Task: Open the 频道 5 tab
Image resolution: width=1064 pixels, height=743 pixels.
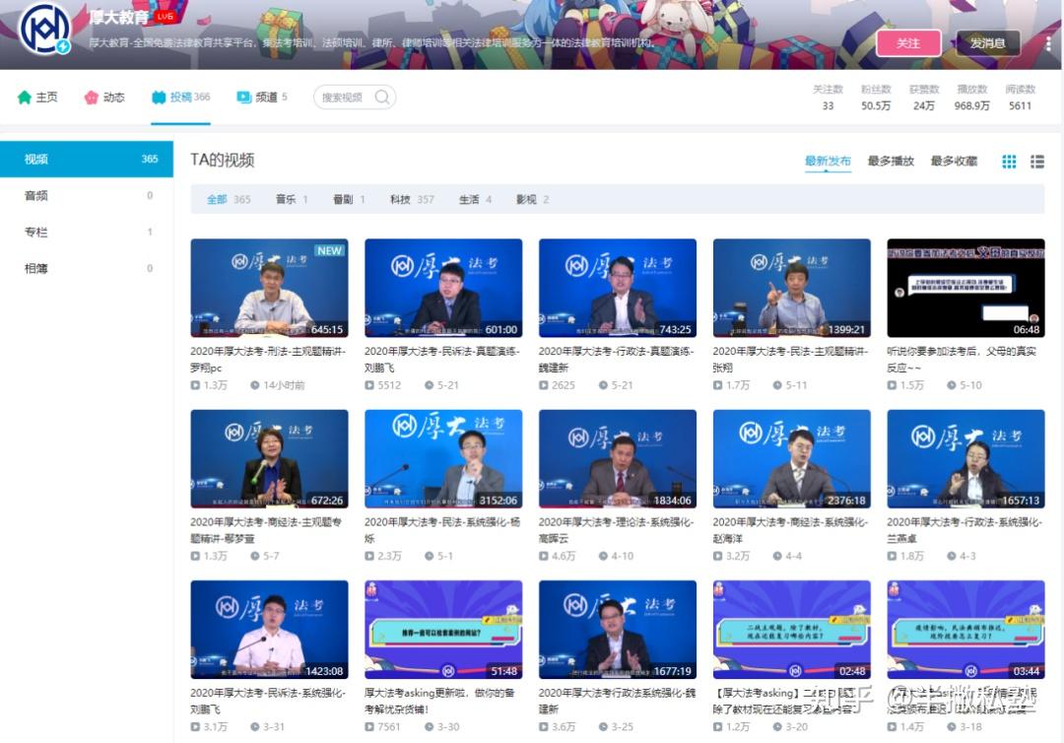Action: coord(262,97)
